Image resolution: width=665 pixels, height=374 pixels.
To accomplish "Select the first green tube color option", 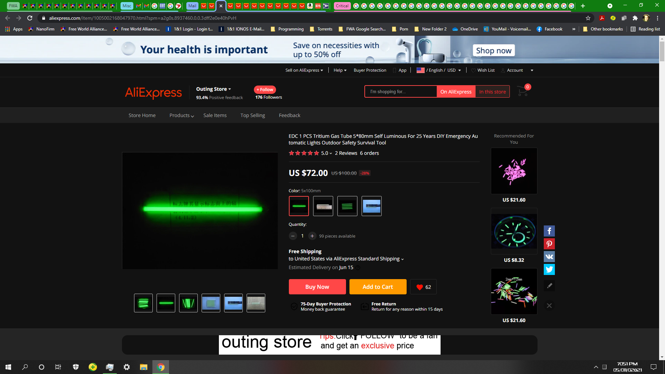I will [x=299, y=206].
